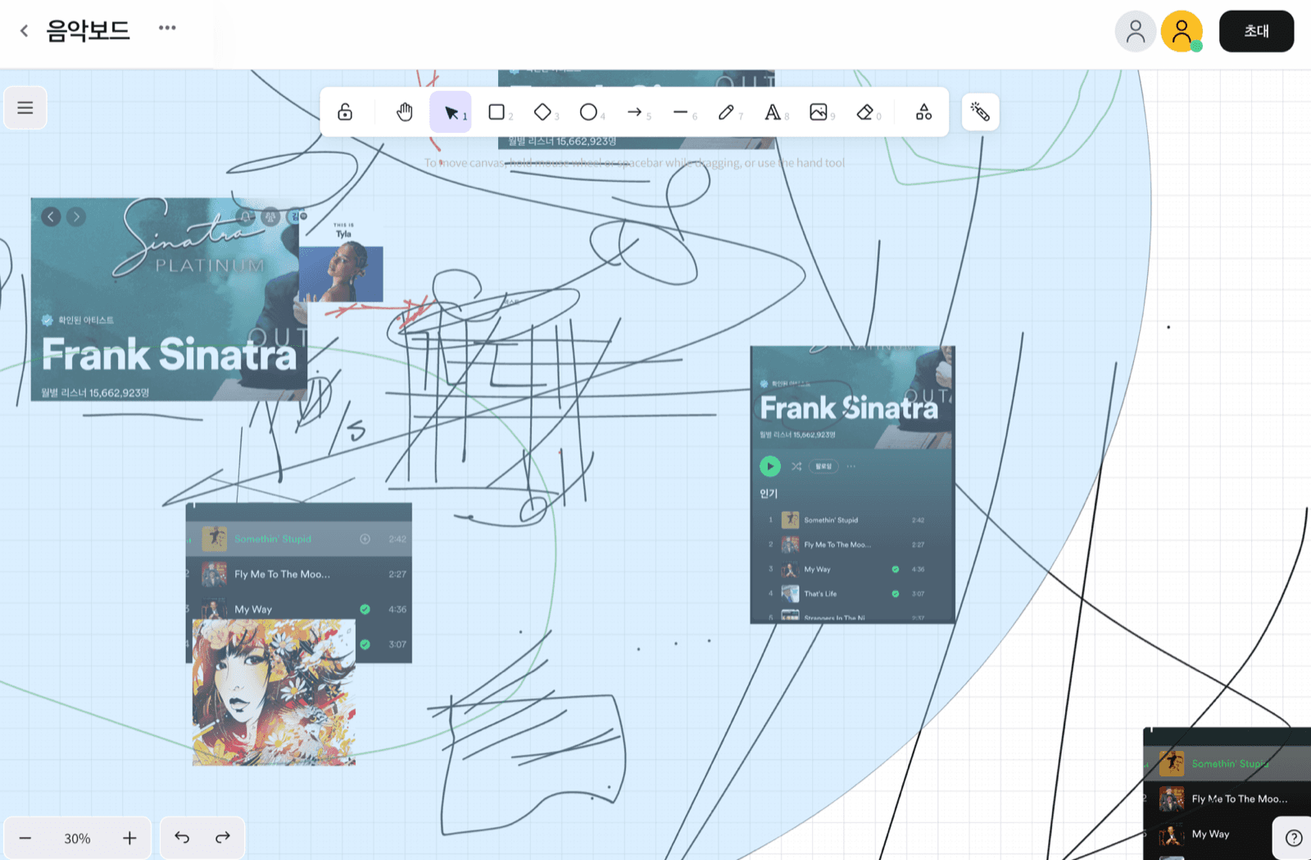Select the Text tool

772,112
